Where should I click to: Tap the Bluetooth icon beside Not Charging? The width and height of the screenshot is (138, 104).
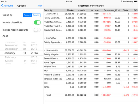tap(122, 1)
